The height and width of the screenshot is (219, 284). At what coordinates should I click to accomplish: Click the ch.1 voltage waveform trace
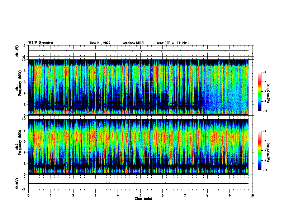[138, 51]
